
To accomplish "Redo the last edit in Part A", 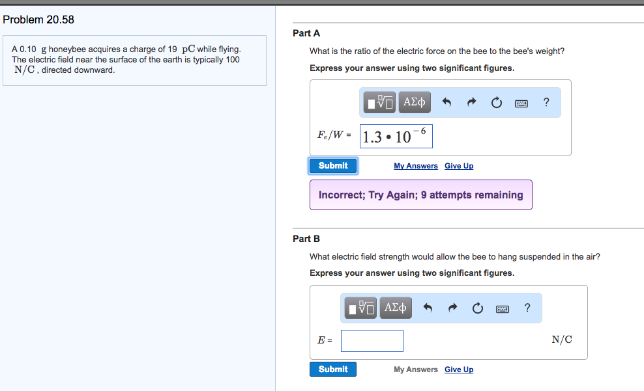I will [471, 102].
